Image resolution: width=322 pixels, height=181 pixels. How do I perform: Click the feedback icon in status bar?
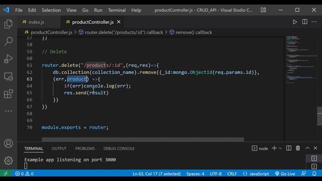[x=303, y=173]
